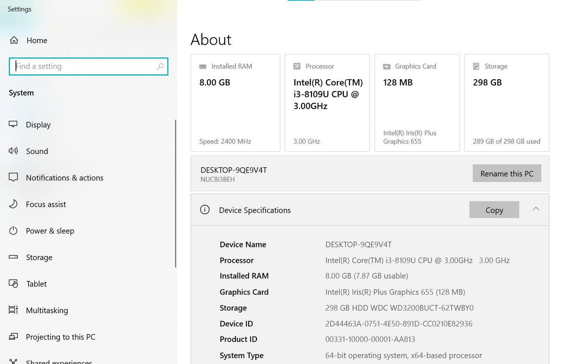Open the Storage settings page
Image resolution: width=561 pixels, height=364 pixels.
pos(39,257)
